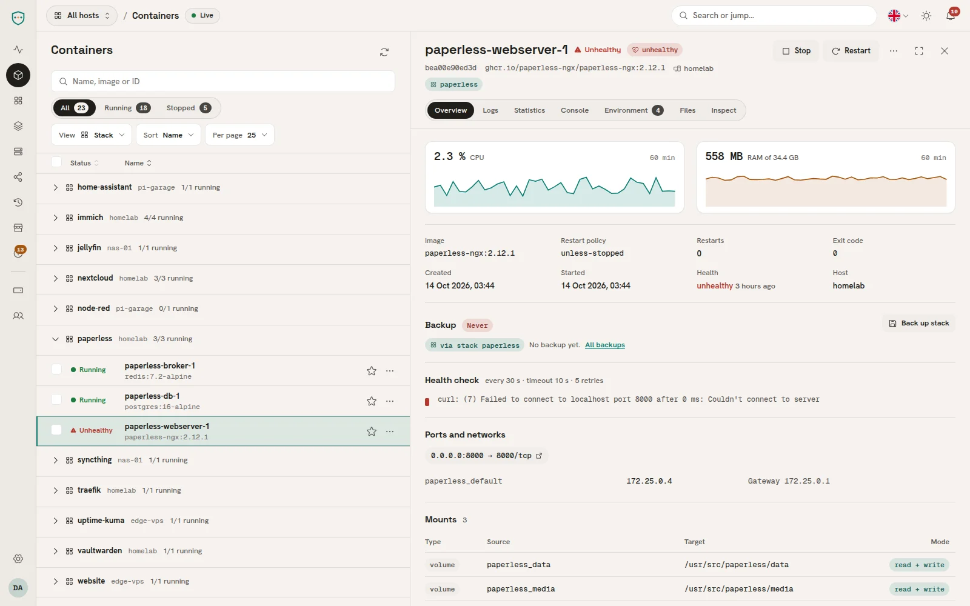Open the users icon in left sidebar
The image size is (970, 606).
(18, 316)
